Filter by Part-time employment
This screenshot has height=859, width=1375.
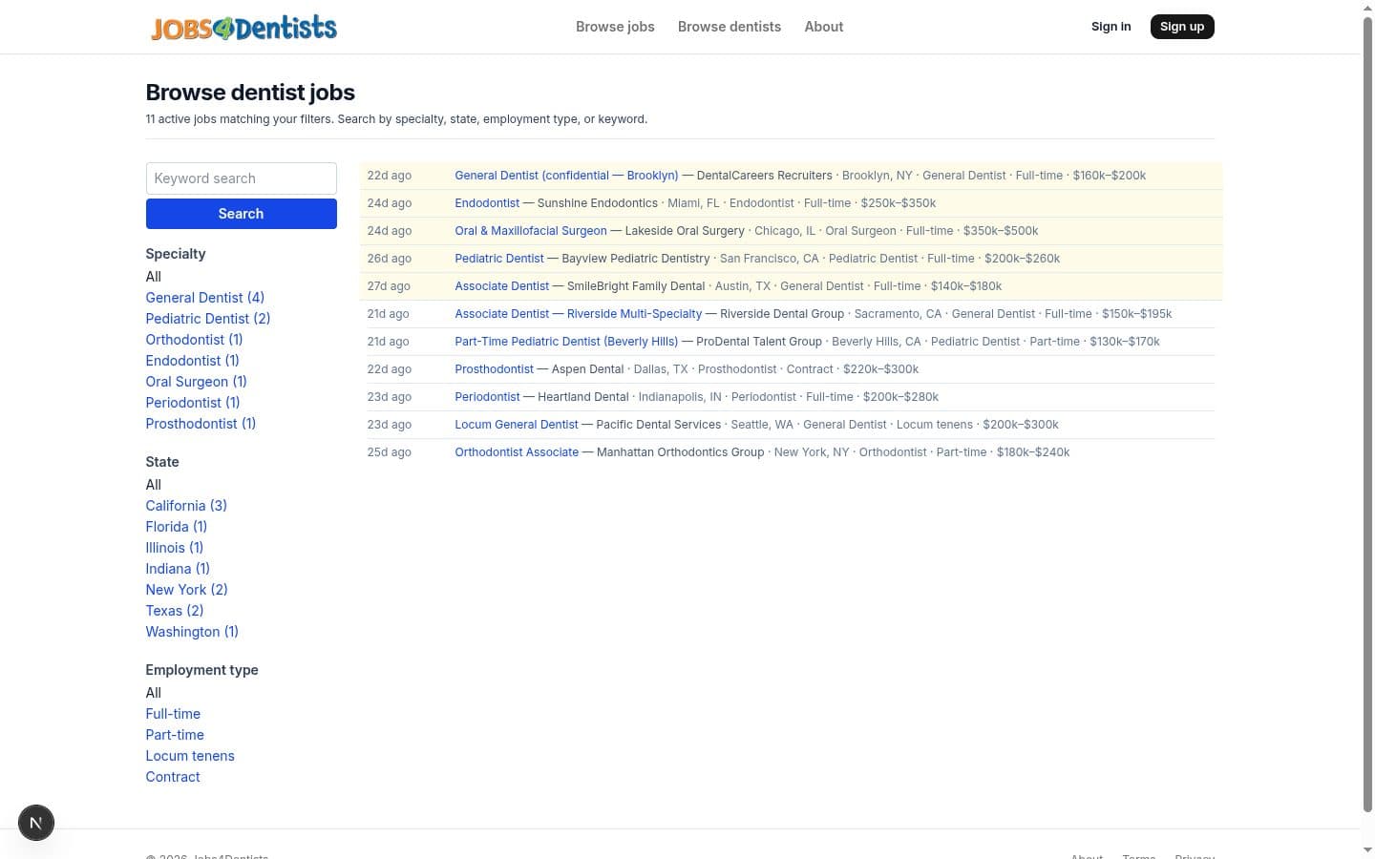175,735
